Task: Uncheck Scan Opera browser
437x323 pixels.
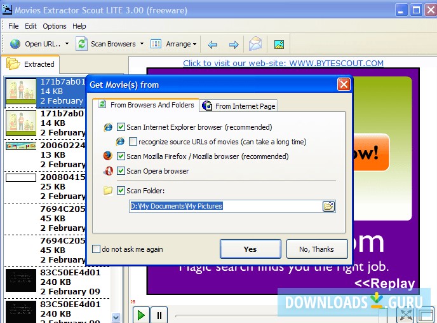Action: click(121, 170)
